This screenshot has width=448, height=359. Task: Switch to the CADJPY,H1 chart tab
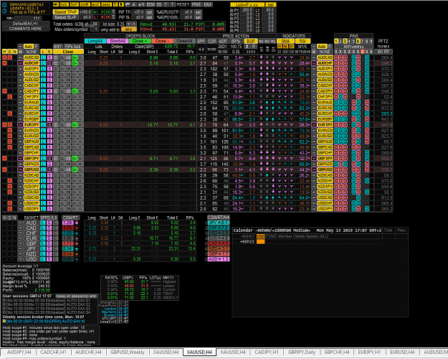coord(266,352)
